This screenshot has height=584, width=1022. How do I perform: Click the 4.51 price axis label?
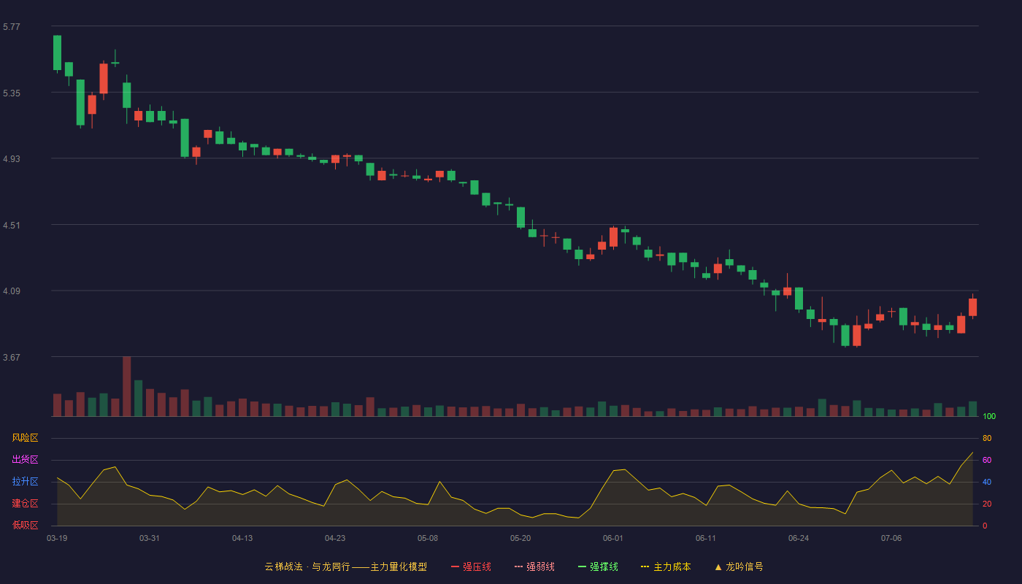click(x=12, y=226)
